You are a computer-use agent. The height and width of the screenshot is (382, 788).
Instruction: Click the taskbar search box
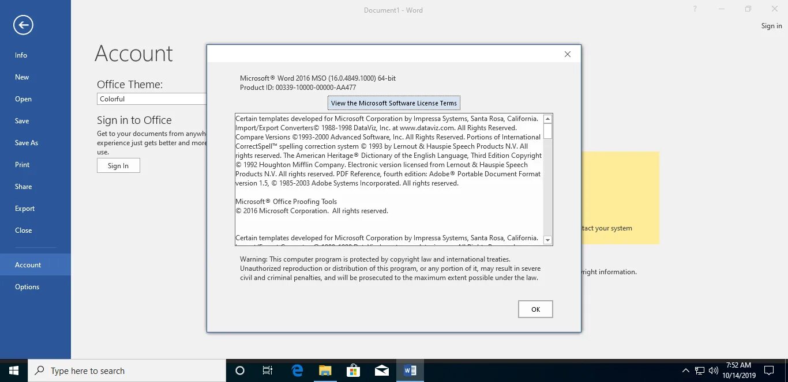tap(127, 370)
